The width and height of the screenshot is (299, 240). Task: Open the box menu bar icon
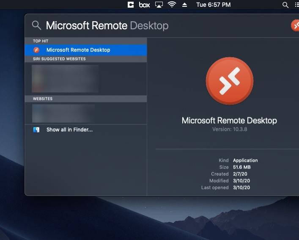[x=144, y=5]
